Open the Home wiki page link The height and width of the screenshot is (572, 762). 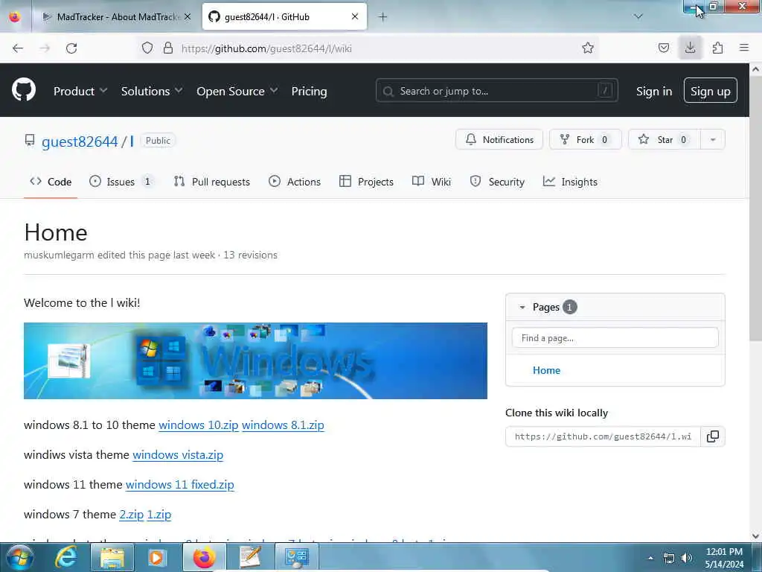(546, 370)
